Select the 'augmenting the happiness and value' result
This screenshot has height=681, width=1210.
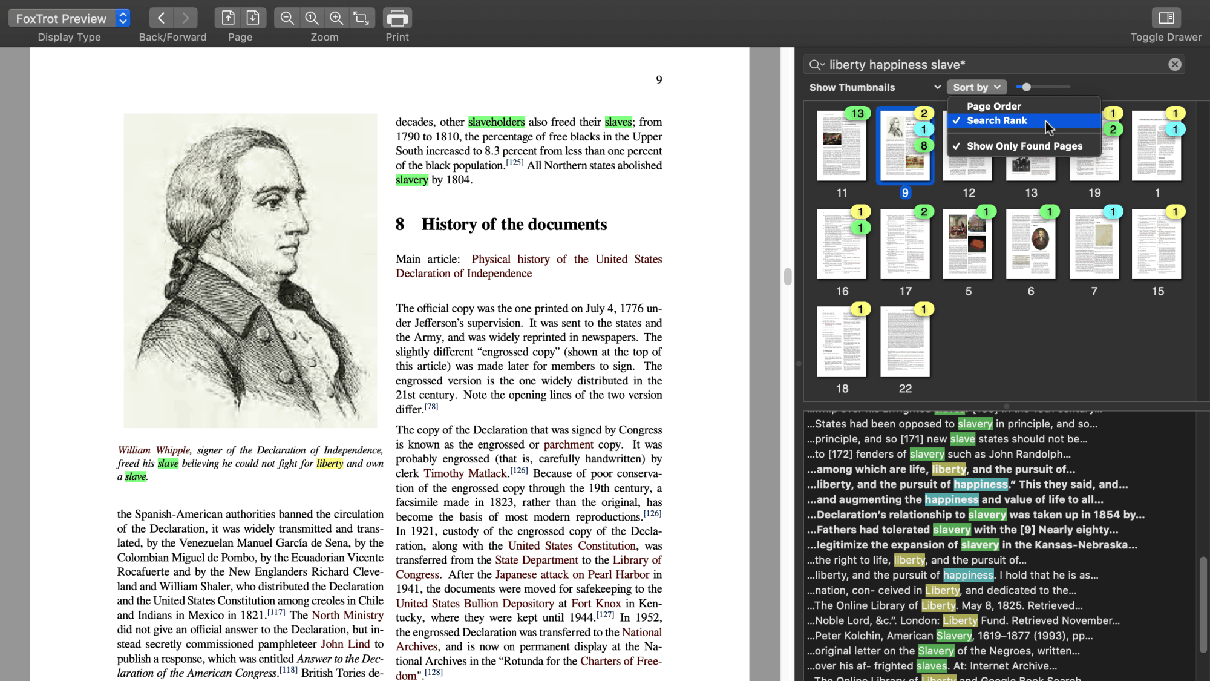coord(955,499)
